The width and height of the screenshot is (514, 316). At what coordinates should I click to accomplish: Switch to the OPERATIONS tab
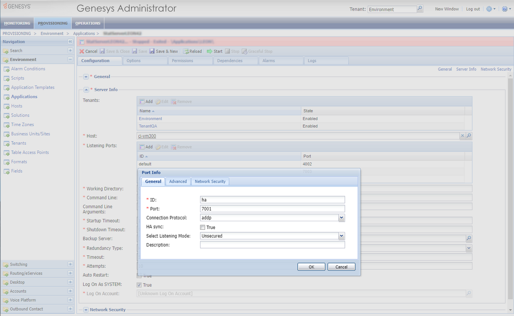88,23
